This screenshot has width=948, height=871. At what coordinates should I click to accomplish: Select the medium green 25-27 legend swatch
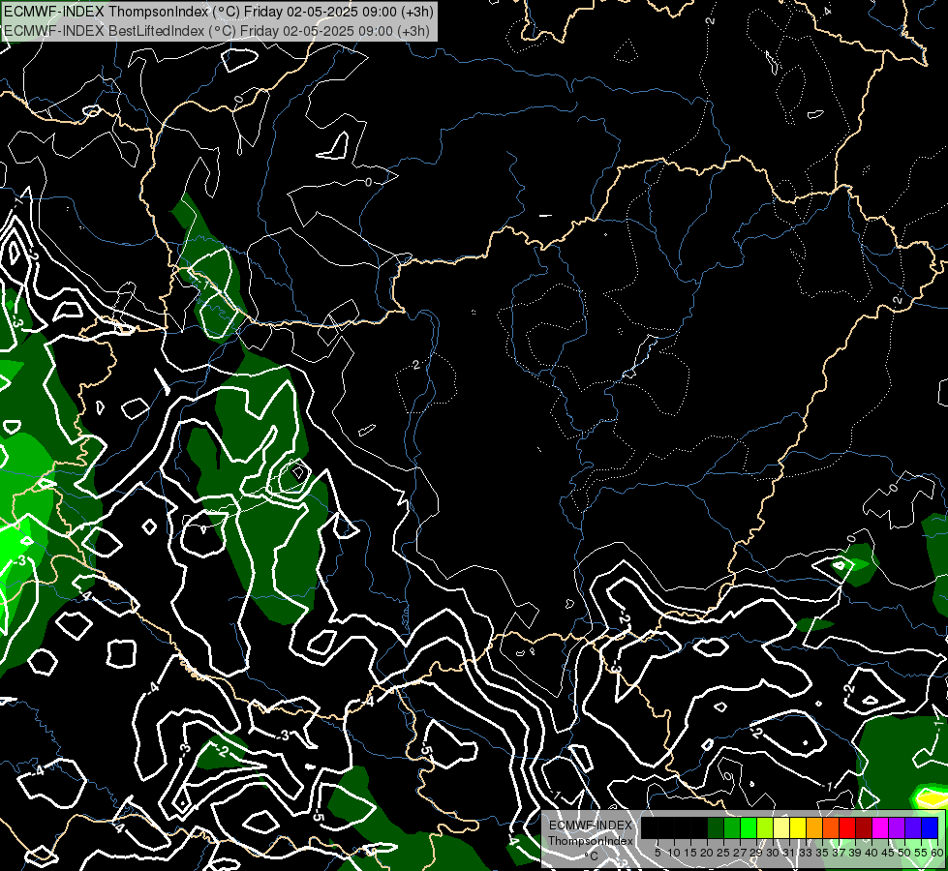pos(732,828)
